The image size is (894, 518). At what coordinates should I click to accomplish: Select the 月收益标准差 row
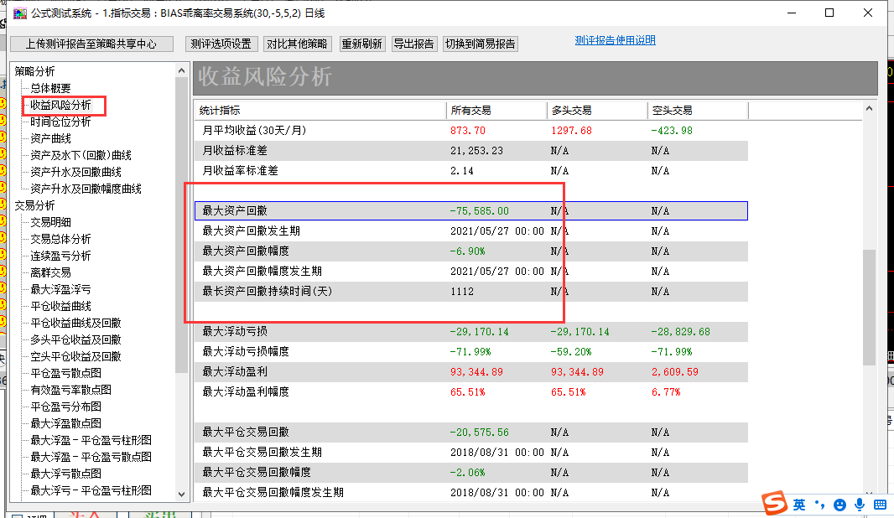(471, 150)
